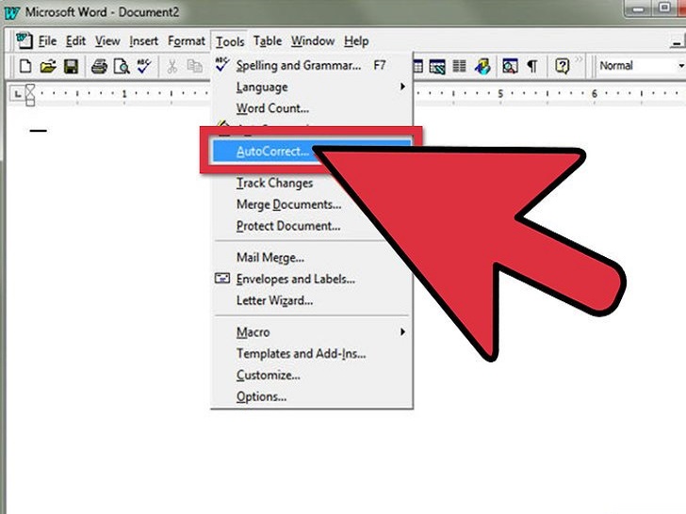Click the window maximize button
This screenshot has width=686, height=514.
[x=665, y=8]
